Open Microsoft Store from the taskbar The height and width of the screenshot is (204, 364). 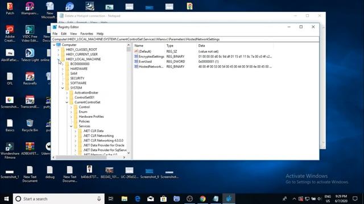163,199
